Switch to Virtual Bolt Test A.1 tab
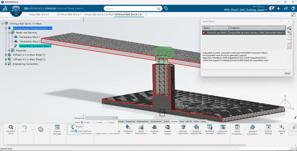Image resolution: width=297 pixels, height=151 pixels. [x=39, y=15]
